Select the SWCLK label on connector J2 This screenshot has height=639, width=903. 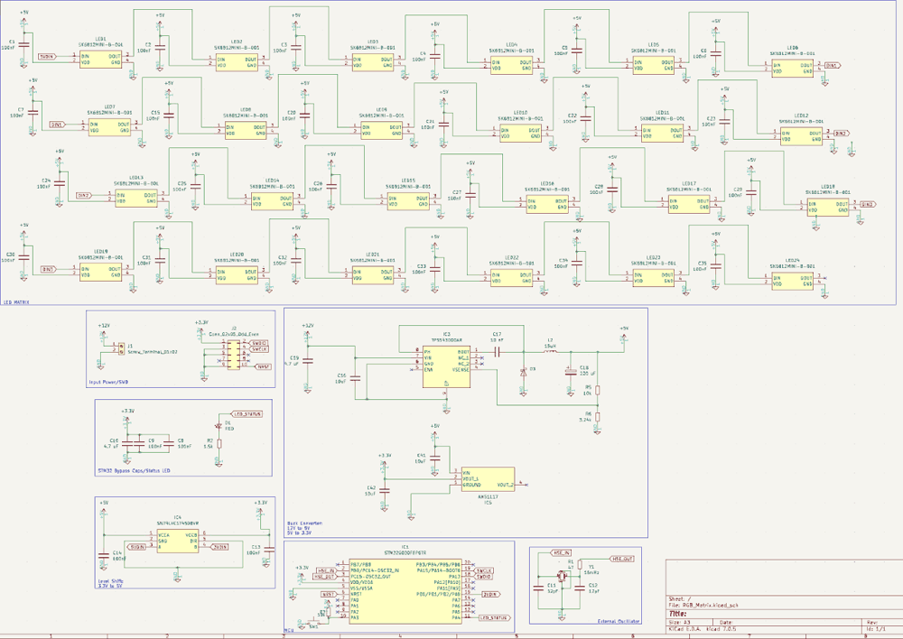coord(260,349)
